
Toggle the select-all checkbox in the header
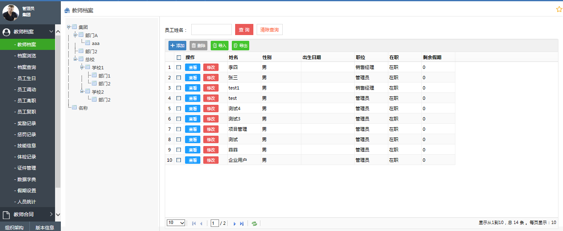pos(179,57)
